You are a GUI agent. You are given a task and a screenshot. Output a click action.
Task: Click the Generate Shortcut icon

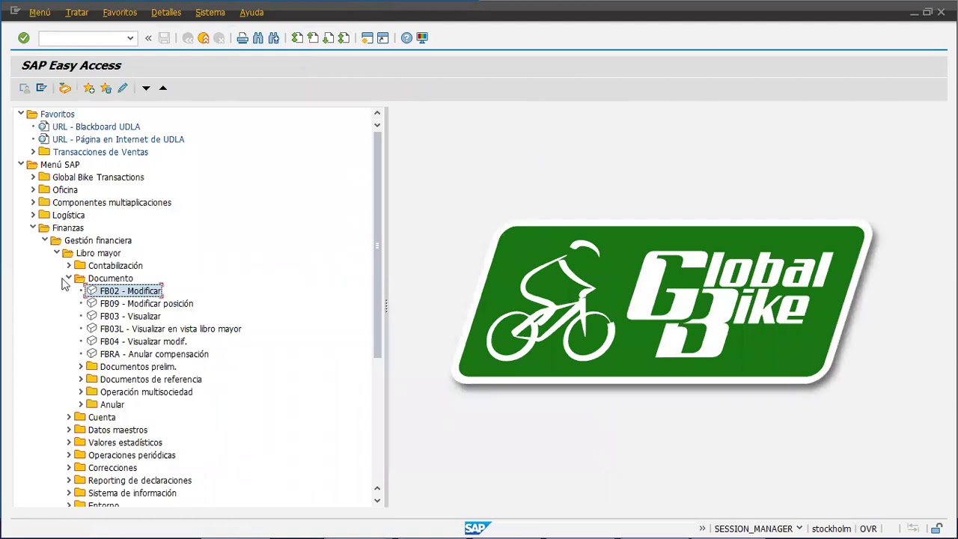point(383,38)
